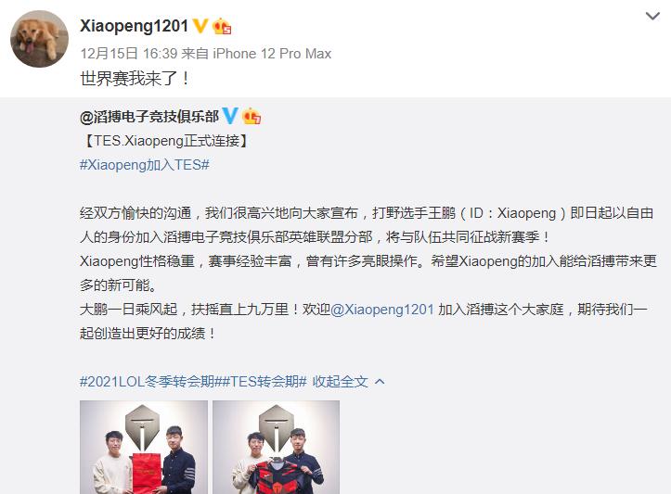
Task: Click the iPhone 12 Pro Max source link
Action: coord(272,54)
